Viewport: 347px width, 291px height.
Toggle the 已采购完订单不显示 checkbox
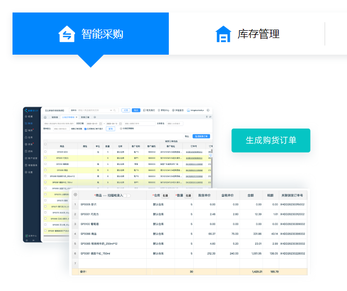[85, 129]
